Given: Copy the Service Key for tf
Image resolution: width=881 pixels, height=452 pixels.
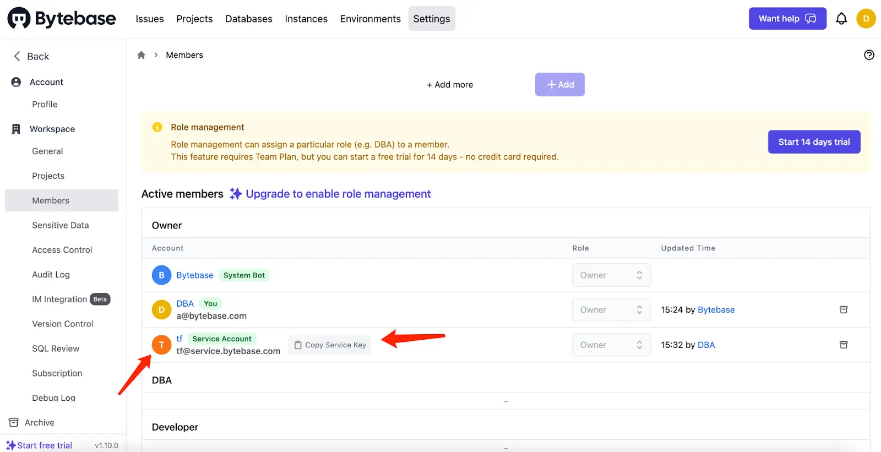Looking at the screenshot, I should [x=330, y=345].
